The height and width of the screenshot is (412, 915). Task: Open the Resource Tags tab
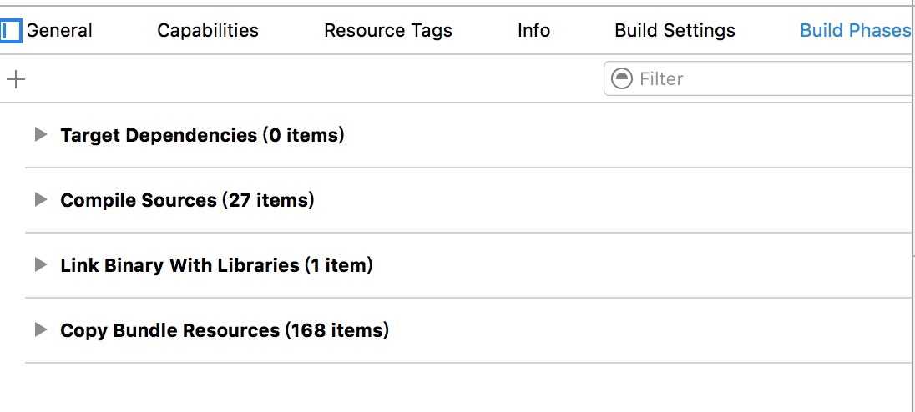click(x=388, y=30)
